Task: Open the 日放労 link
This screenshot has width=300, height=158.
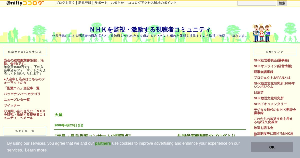Action: (258, 93)
